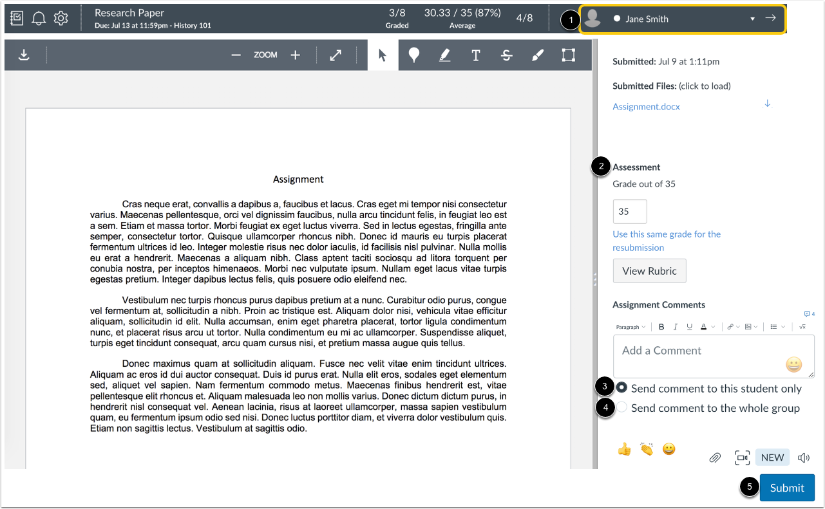Zoom in on the document
Screen dimensions: 825x509
[295, 55]
